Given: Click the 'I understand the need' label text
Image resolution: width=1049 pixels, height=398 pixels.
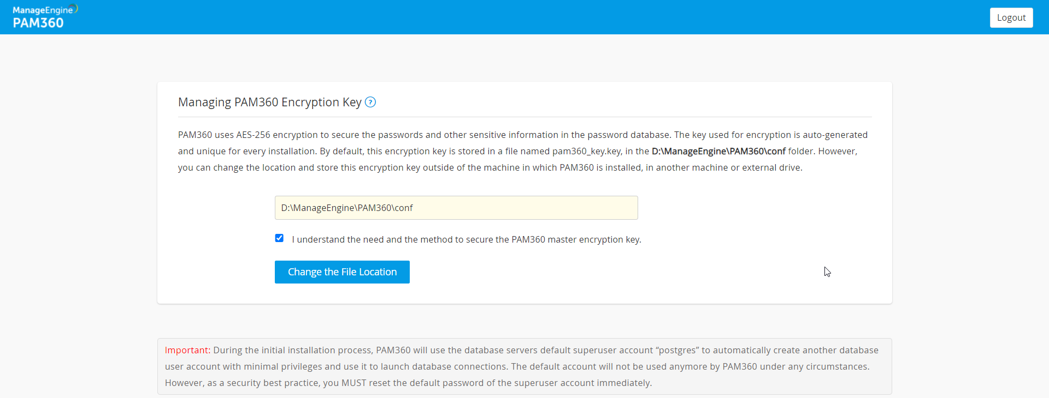Looking at the screenshot, I should (466, 239).
